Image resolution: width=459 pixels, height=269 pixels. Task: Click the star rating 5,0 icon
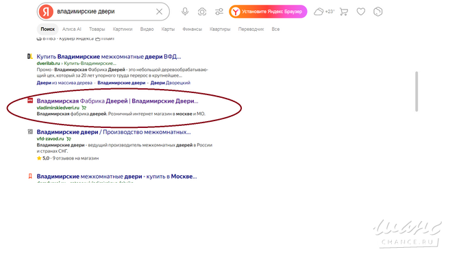click(39, 158)
